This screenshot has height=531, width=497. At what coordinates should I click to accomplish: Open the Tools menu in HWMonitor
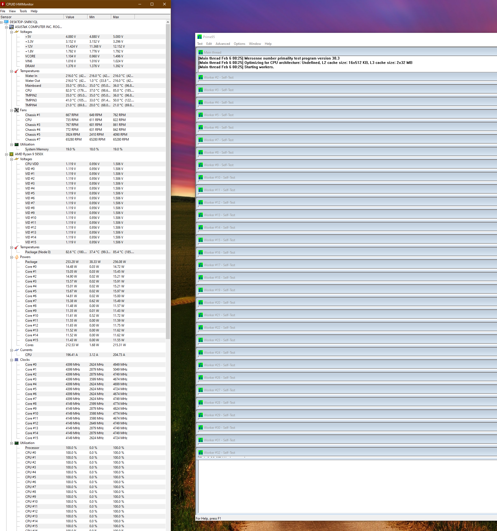point(23,11)
